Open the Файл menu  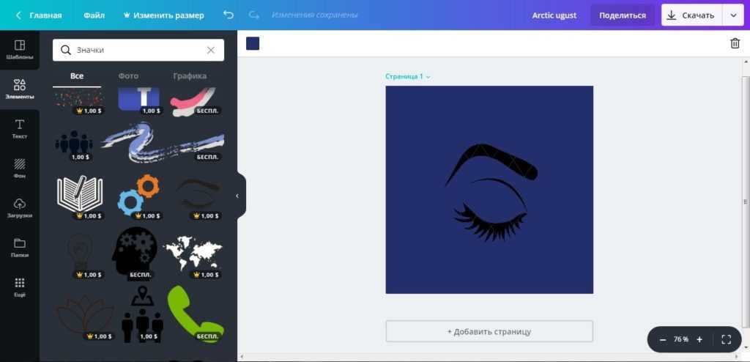click(94, 15)
